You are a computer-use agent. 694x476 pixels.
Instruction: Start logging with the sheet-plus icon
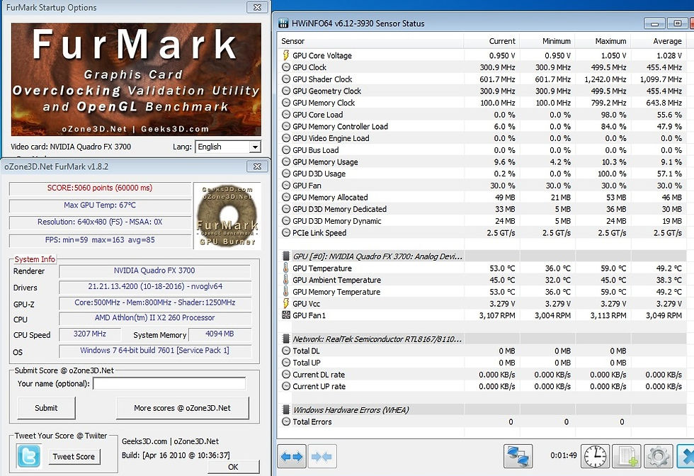pyautogui.click(x=627, y=456)
